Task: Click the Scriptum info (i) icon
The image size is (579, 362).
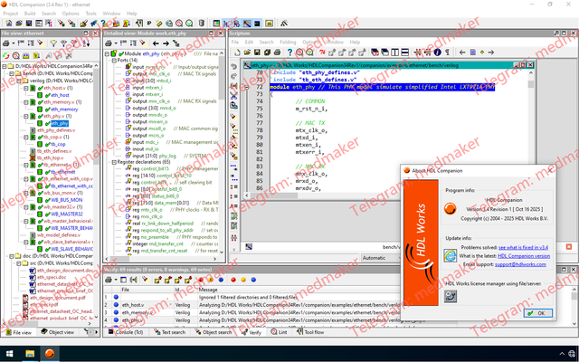Action: (x=438, y=52)
